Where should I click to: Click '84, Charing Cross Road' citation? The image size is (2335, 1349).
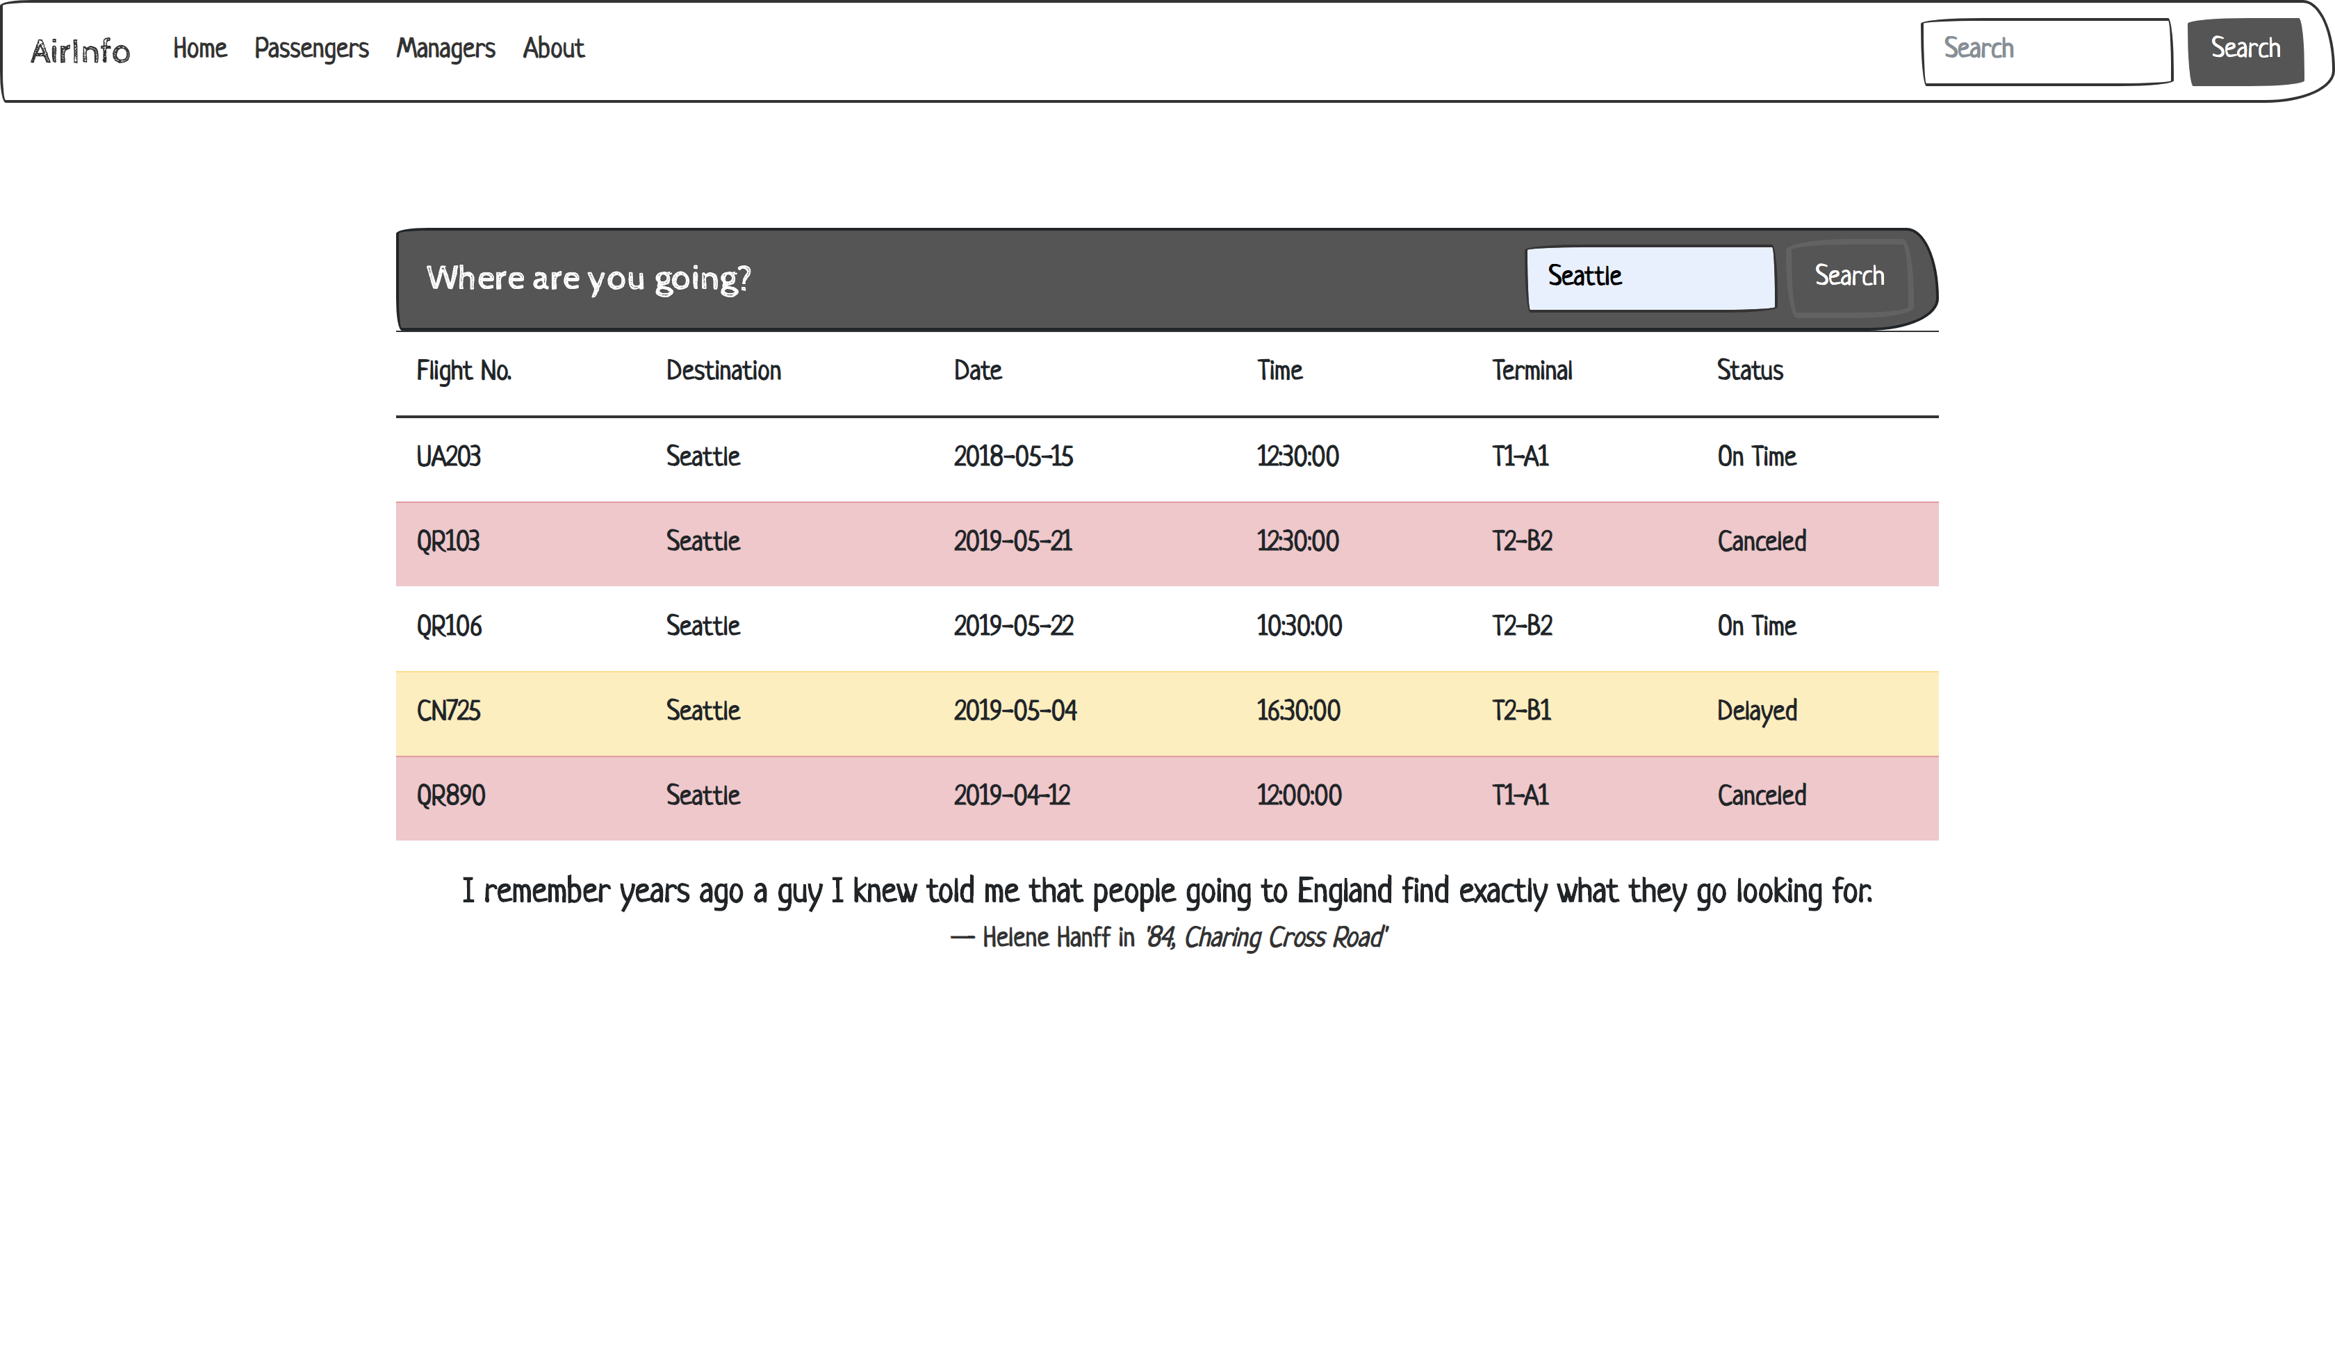[x=1265, y=938]
